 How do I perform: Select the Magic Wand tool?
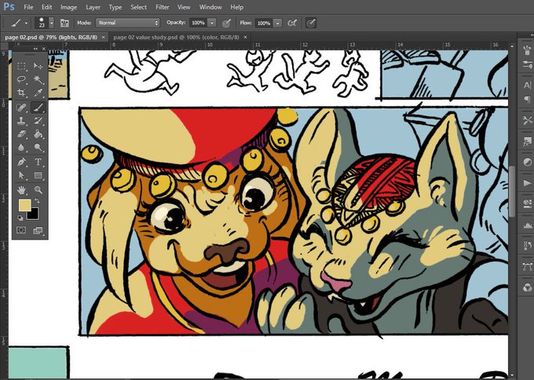tap(38, 79)
